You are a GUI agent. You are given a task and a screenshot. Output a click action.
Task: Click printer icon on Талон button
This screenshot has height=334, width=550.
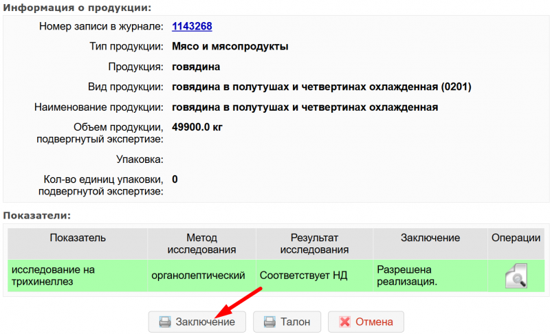coord(269,322)
